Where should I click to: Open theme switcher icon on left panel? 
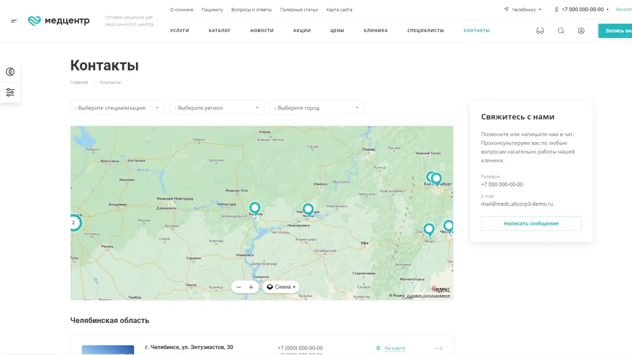click(x=10, y=71)
